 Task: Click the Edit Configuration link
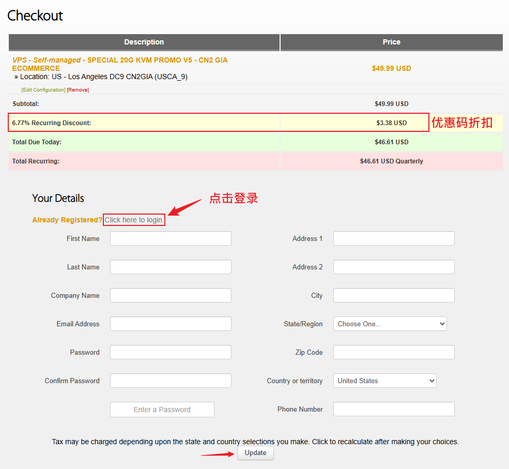pos(43,90)
